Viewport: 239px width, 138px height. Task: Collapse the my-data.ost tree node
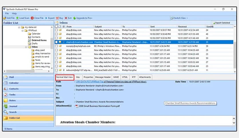(19, 27)
